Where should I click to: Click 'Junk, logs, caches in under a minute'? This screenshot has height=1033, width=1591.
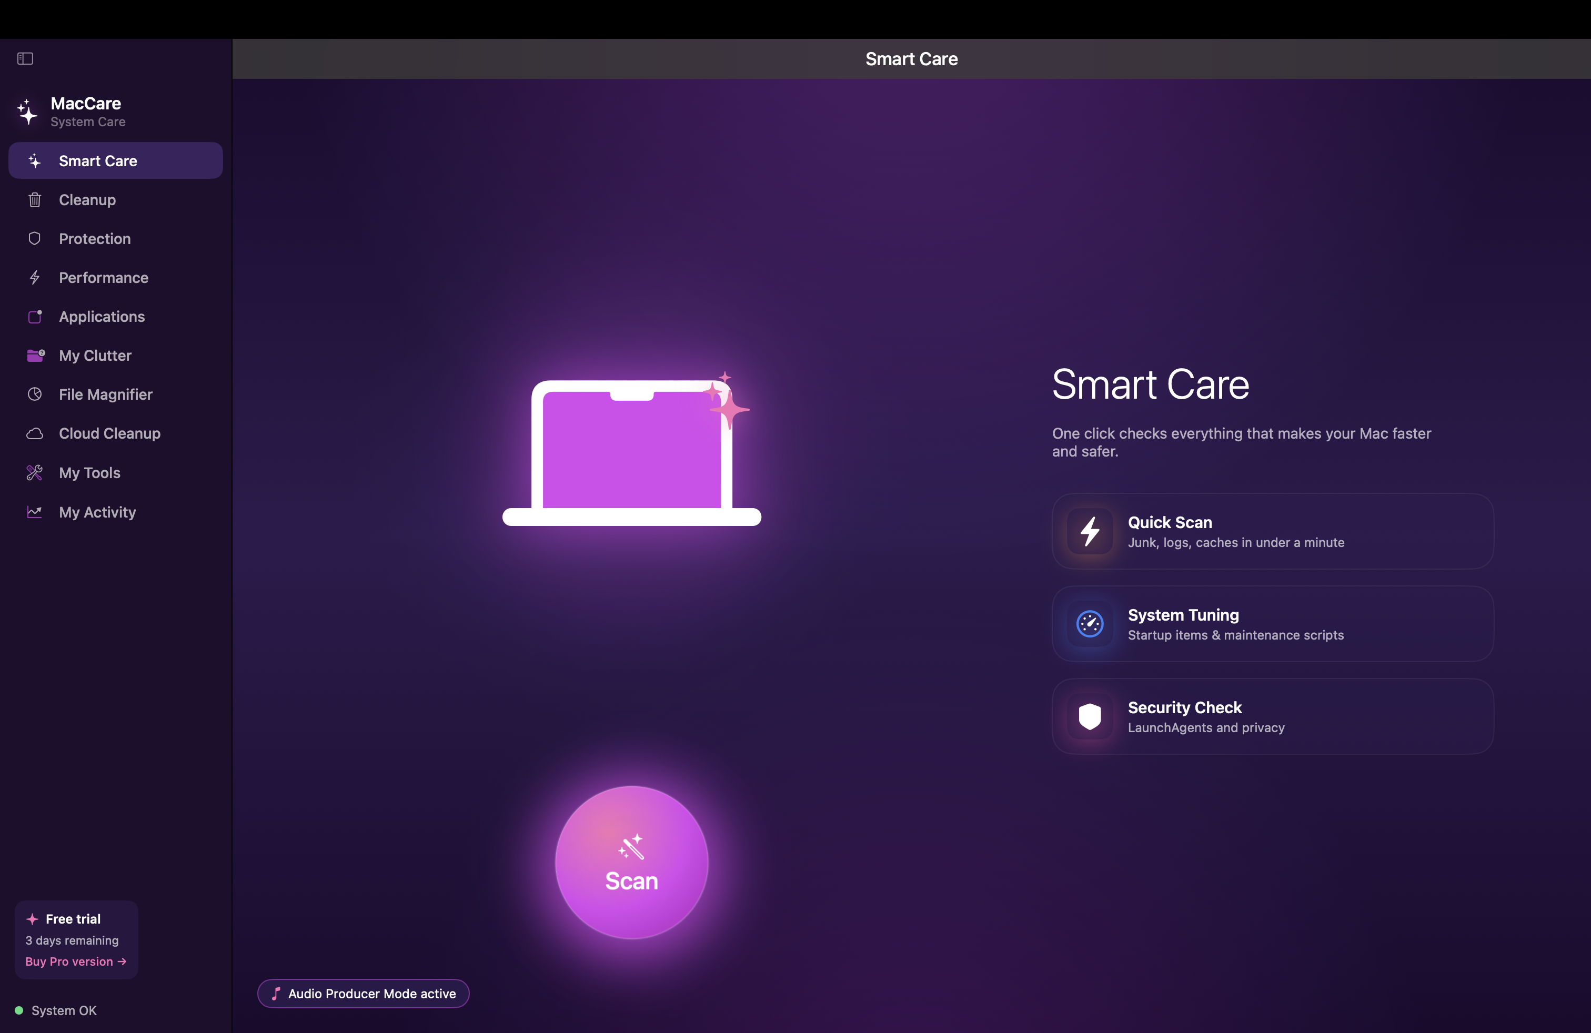click(x=1236, y=543)
